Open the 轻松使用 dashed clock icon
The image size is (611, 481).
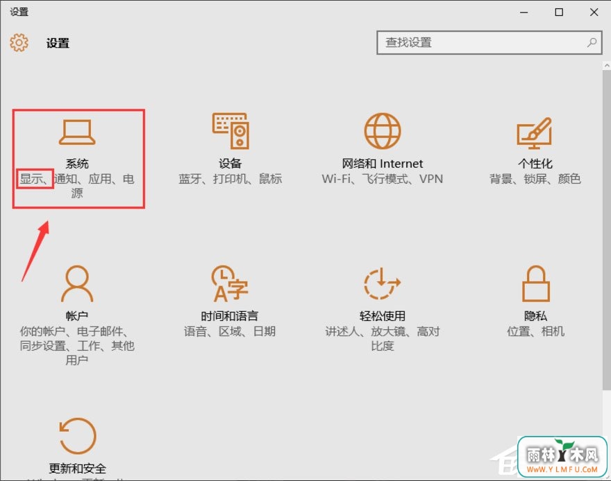[383, 283]
